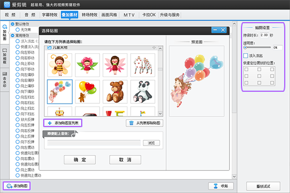Select the bee girl sticker thumbnail
290x193 pixels.
(60, 65)
